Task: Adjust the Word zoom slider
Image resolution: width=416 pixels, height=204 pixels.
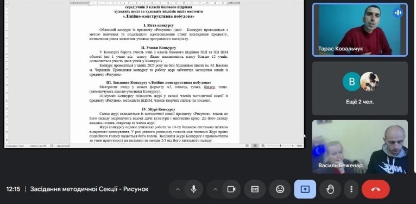Action: 280,146
